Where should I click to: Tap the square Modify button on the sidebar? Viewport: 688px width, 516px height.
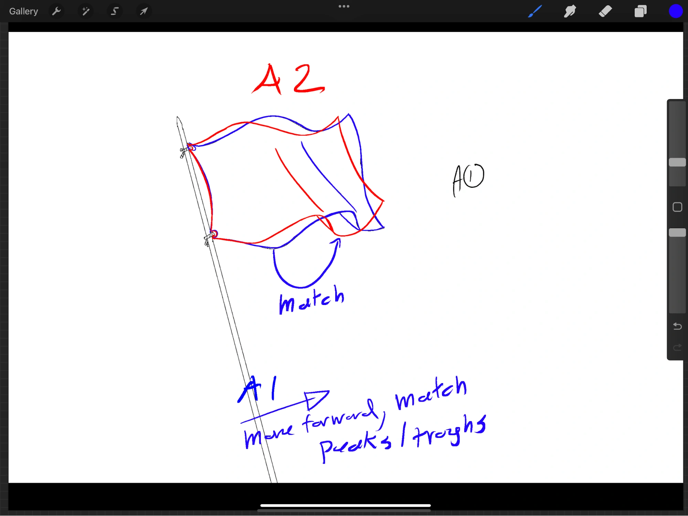coord(677,207)
